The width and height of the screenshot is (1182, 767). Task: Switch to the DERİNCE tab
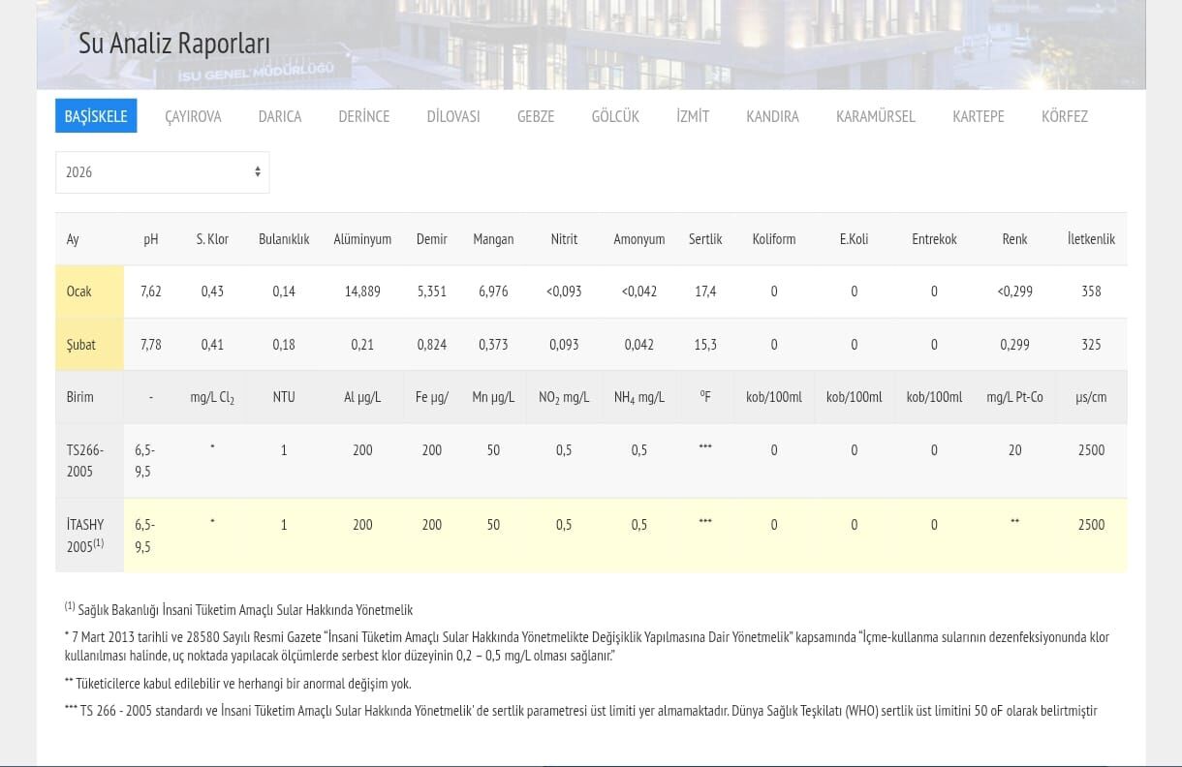pos(363,116)
